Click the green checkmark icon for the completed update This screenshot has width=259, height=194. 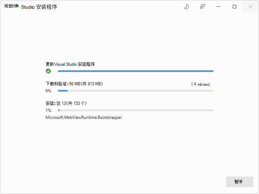click(48, 71)
